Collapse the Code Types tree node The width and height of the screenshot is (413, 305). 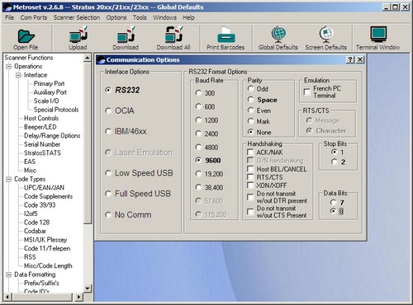(9, 179)
